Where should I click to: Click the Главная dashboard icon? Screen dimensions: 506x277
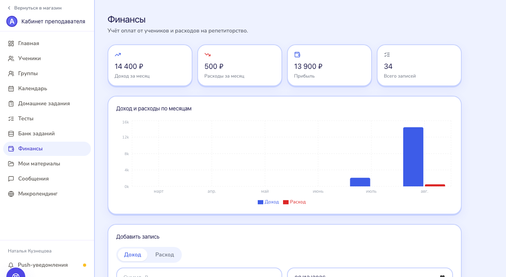(x=11, y=44)
